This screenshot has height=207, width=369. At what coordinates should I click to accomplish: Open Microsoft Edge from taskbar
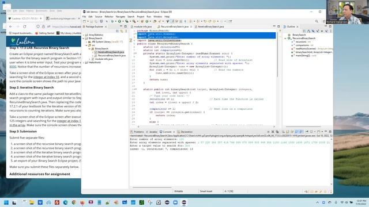[65, 202]
